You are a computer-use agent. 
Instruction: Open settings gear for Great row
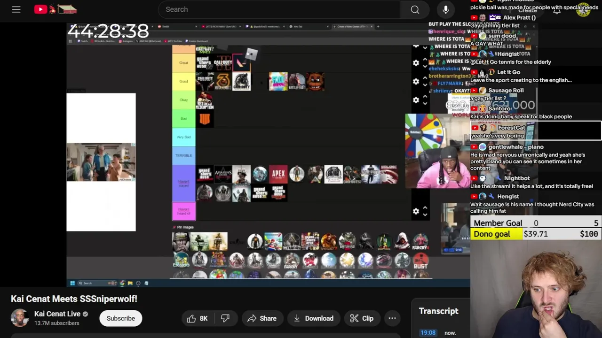416,63
